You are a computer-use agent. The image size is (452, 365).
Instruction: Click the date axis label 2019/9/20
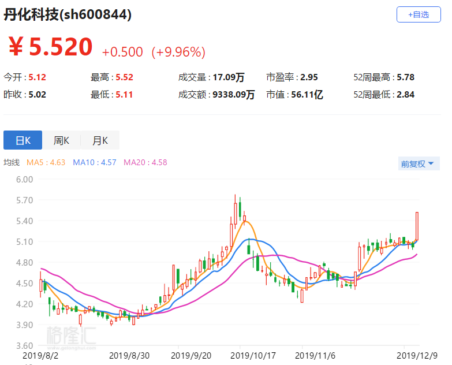191,356
